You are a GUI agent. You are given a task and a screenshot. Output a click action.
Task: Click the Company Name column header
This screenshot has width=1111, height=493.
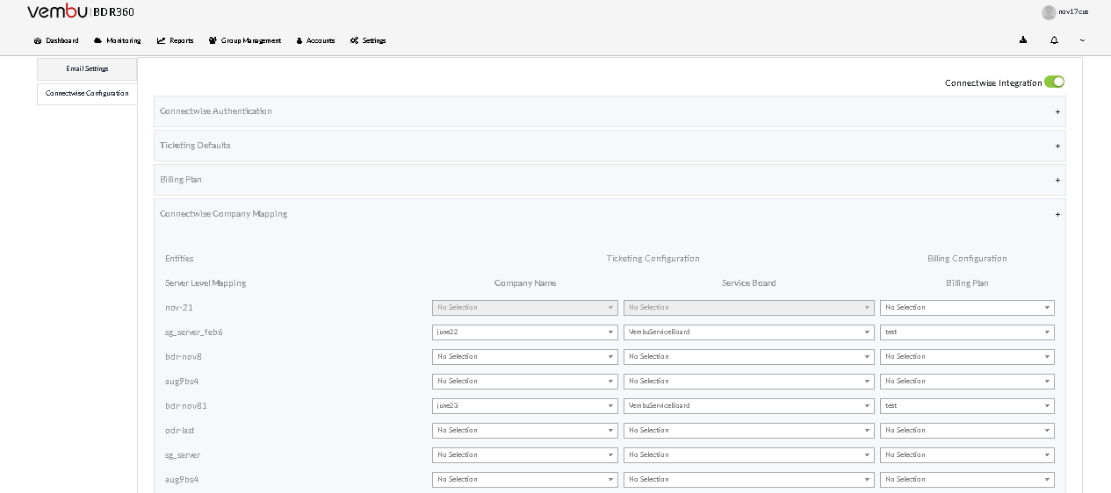(x=525, y=283)
